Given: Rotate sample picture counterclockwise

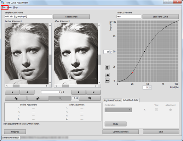Looking at the screenshot, I should 16,98.
